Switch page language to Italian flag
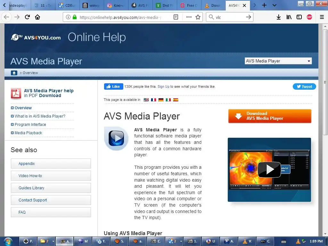The height and width of the screenshot is (246, 328). click(x=168, y=100)
